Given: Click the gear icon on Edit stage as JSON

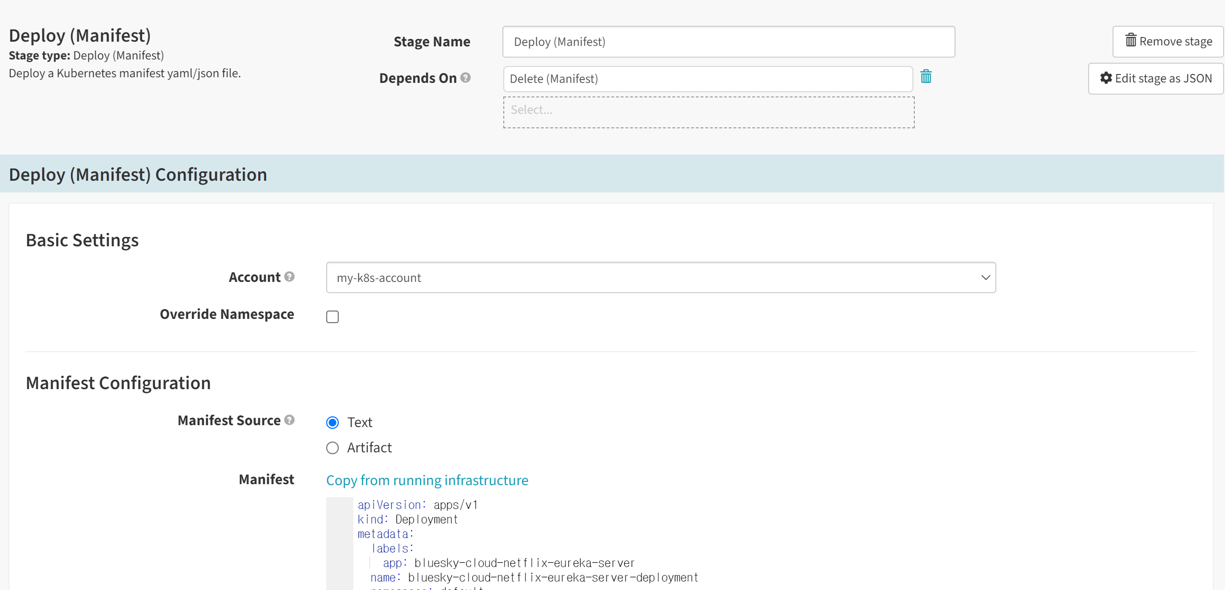Looking at the screenshot, I should [x=1106, y=78].
